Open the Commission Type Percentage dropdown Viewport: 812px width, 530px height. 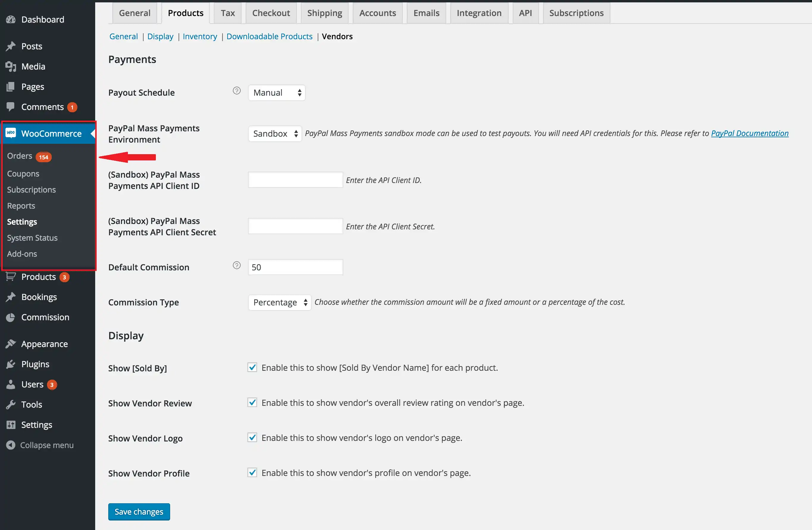click(280, 302)
